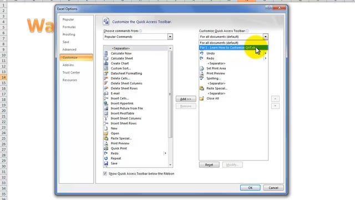Select Insert Picture from File icon
Viewport: 355px width, 200px height.
pyautogui.click(x=106, y=108)
